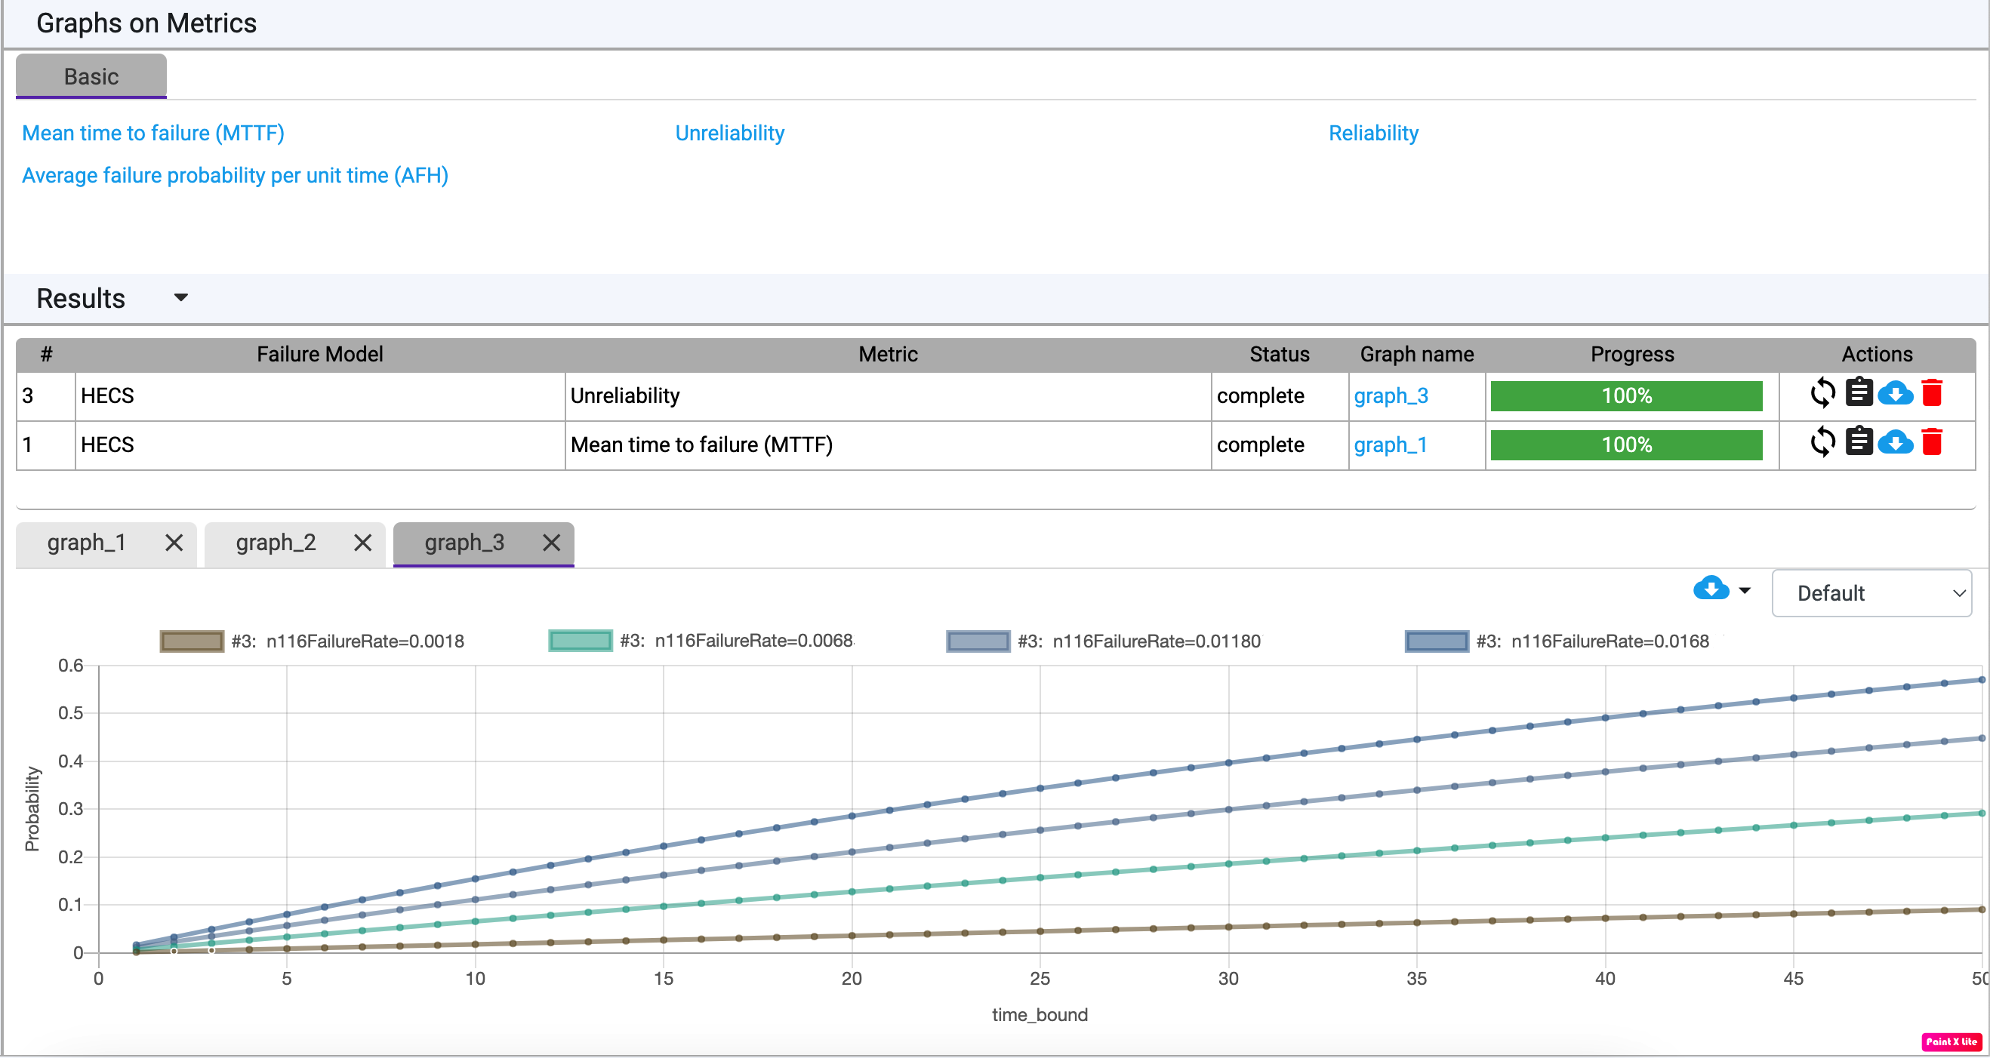Image resolution: width=1990 pixels, height=1058 pixels.
Task: Switch to the Basic tab
Action: (91, 76)
